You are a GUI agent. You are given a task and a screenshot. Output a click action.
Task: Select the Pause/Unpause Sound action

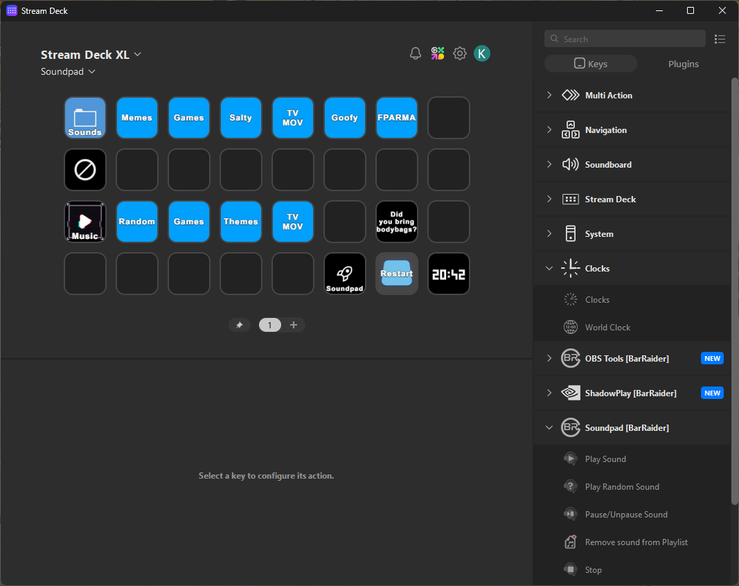click(x=632, y=515)
